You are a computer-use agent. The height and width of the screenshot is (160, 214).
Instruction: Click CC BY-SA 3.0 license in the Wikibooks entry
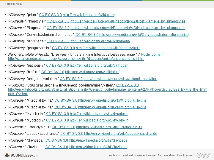[x=128, y=85]
